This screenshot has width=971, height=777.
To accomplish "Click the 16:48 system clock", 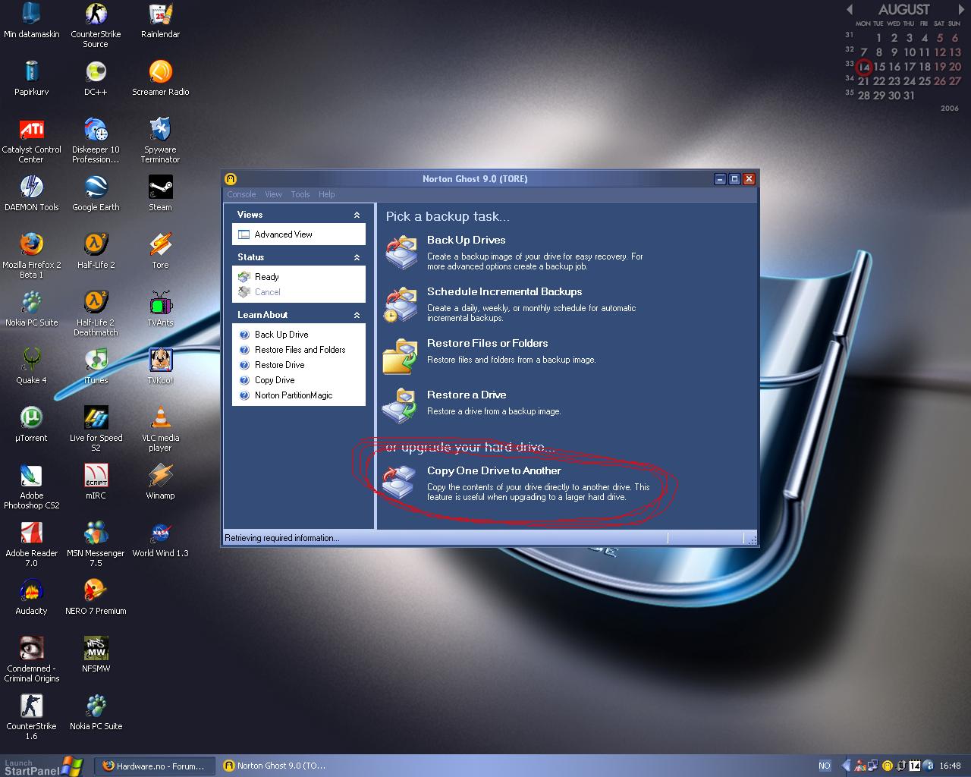I will point(950,766).
